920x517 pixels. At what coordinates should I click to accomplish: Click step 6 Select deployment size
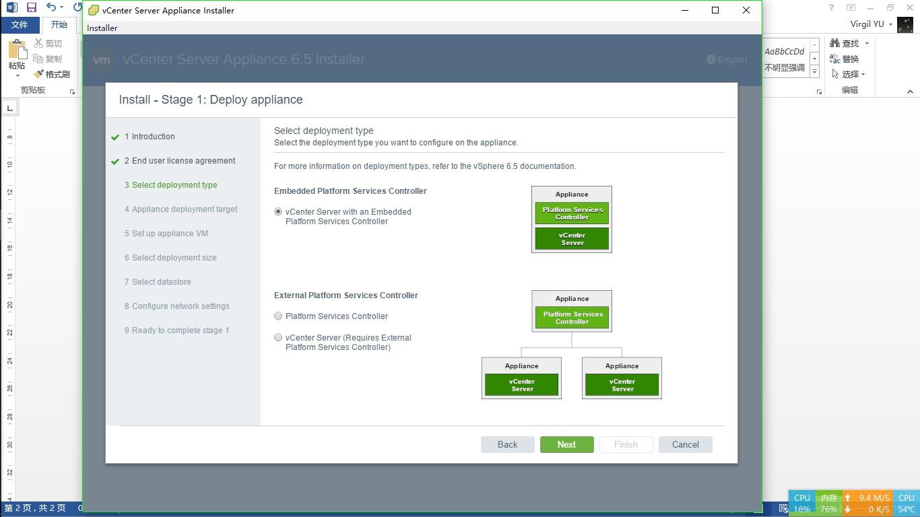pyautogui.click(x=170, y=258)
